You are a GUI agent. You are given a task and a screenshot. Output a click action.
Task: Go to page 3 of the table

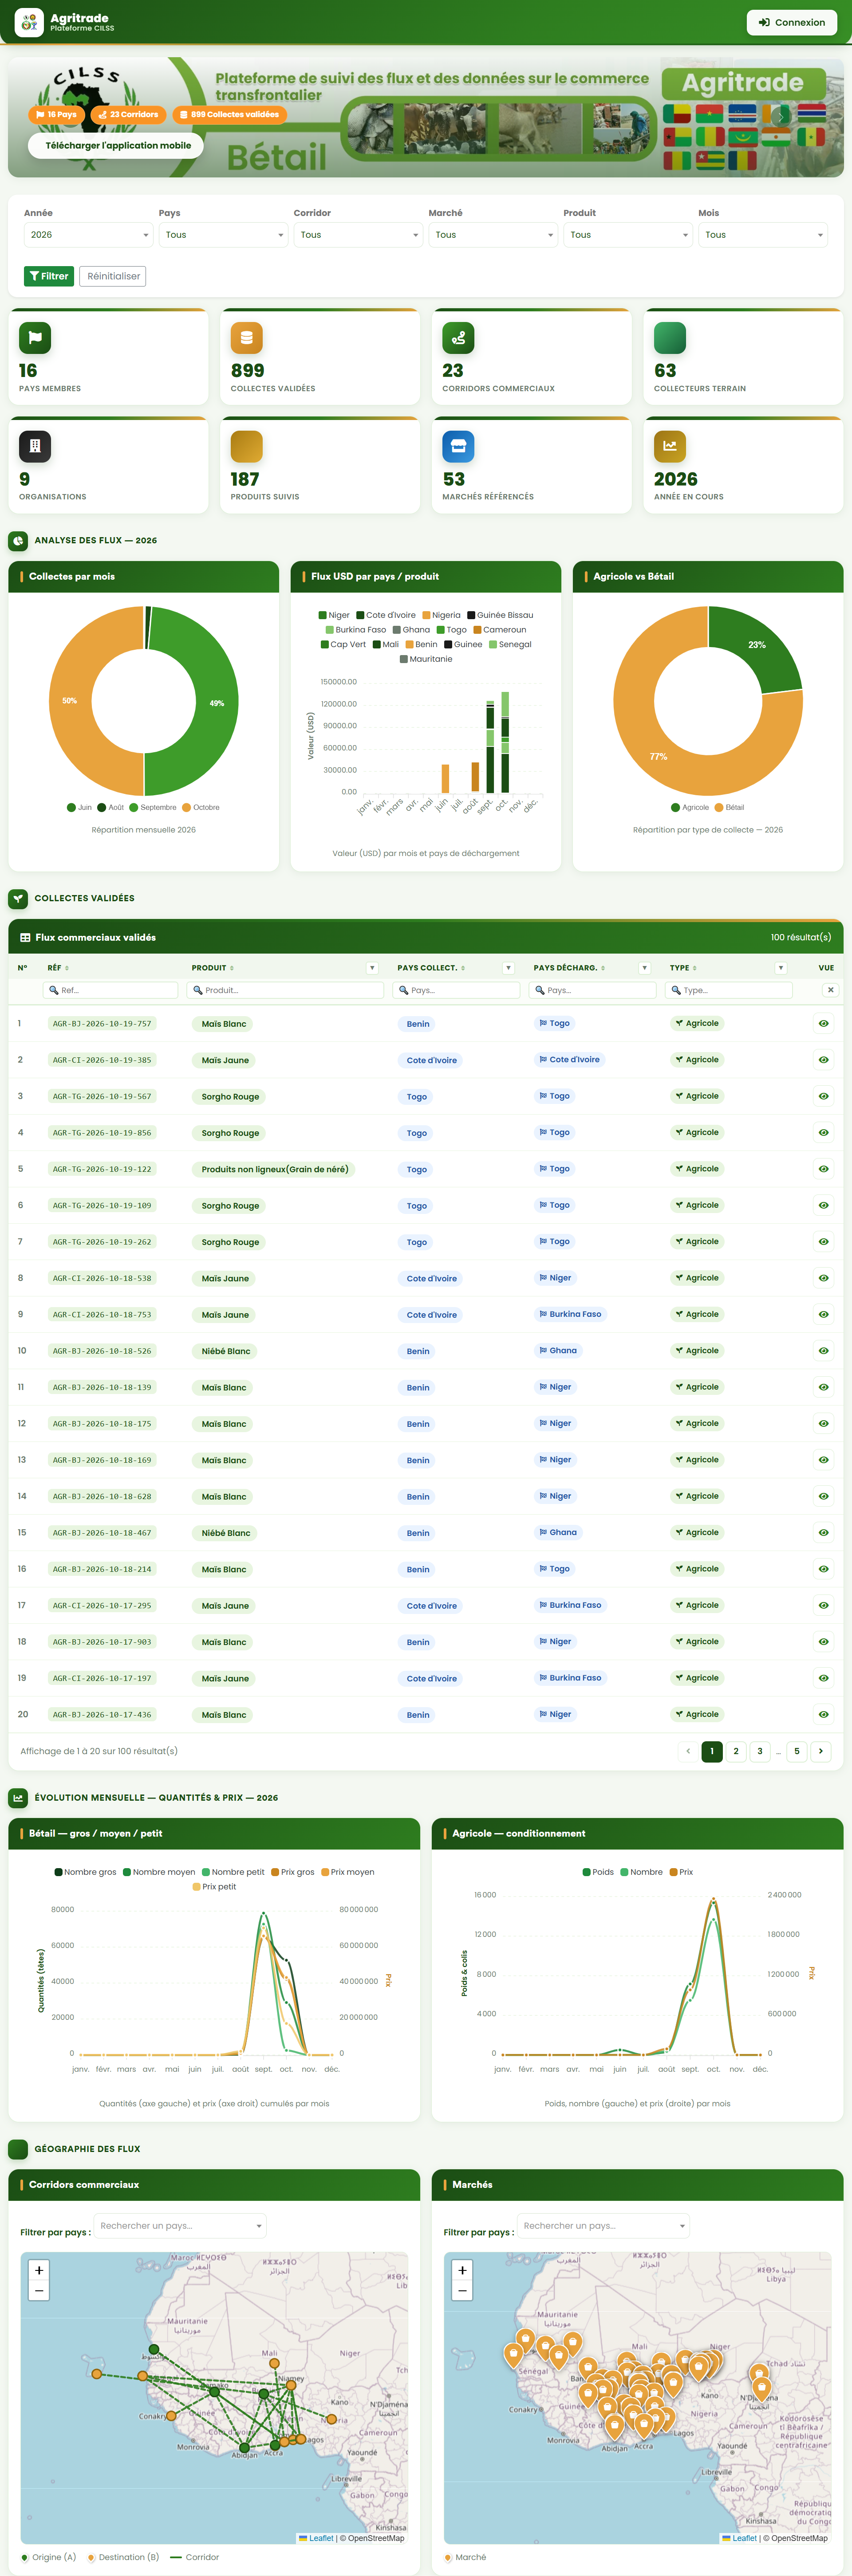click(x=760, y=1752)
